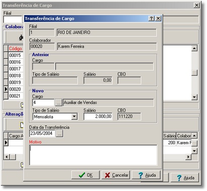Screen dimensions: 207x191
Task: Click up arrow of Alterações grid scrollbar
Action: point(194,135)
